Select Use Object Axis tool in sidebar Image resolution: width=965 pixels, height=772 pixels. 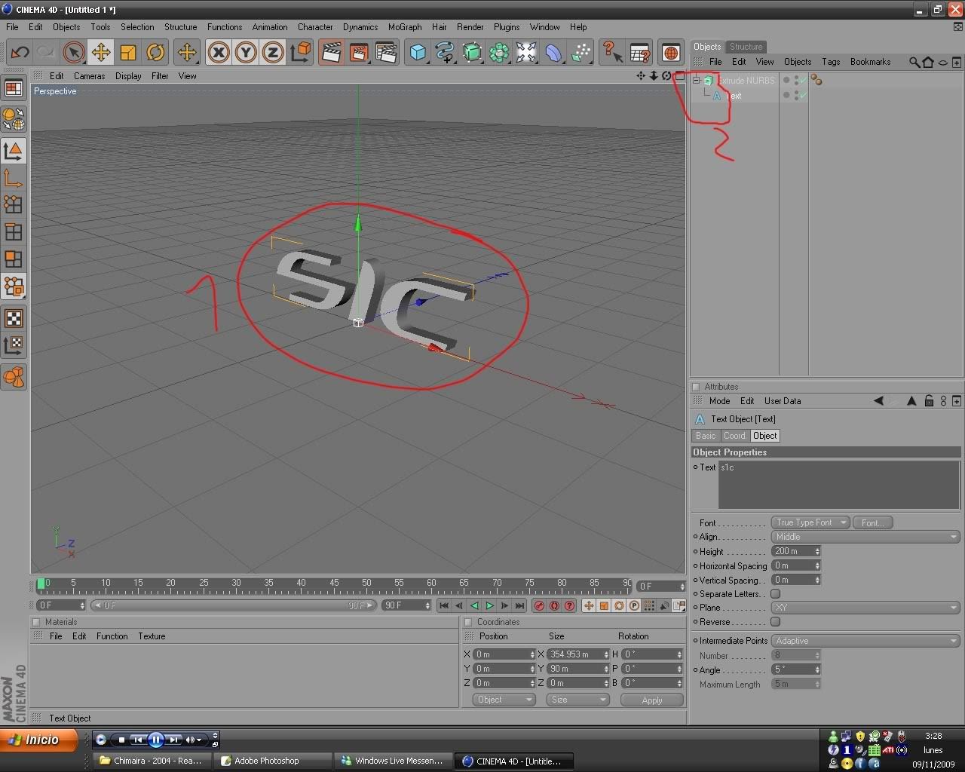point(14,178)
